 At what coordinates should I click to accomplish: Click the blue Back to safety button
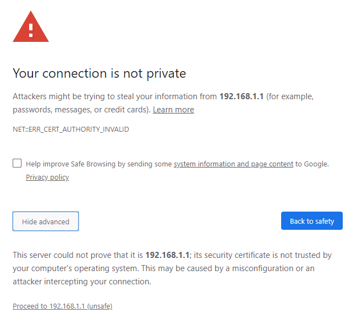tap(312, 221)
